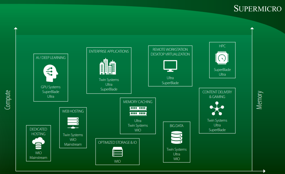
Task: Click the AI / Deep Learning head icon
Action: pos(51,73)
